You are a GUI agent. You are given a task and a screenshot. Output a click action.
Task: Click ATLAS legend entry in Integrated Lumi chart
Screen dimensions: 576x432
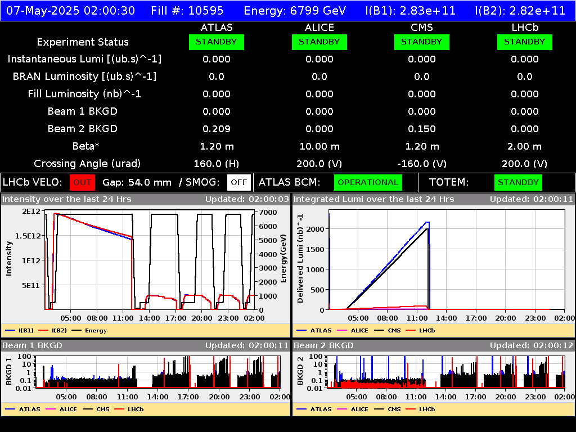tap(314, 330)
